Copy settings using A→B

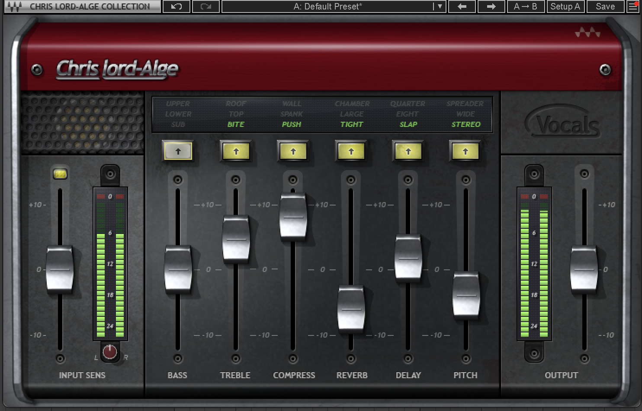click(x=525, y=6)
